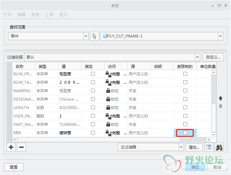231x175 pixels.
Task: Select value cell 镀锌管 in 材料 row
Action: tap(70, 133)
